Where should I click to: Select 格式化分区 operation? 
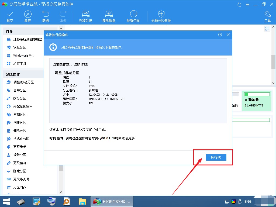(x=18, y=139)
